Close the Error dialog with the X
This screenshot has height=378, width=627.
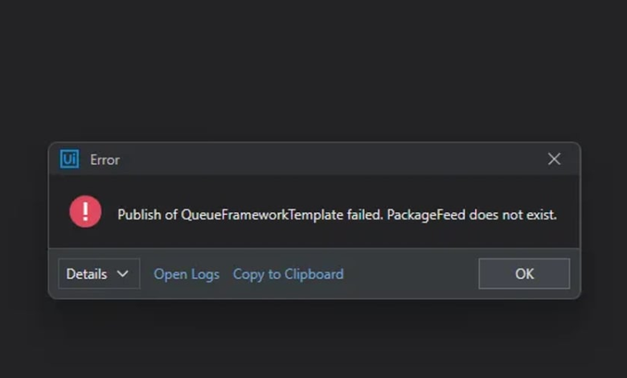[554, 159]
